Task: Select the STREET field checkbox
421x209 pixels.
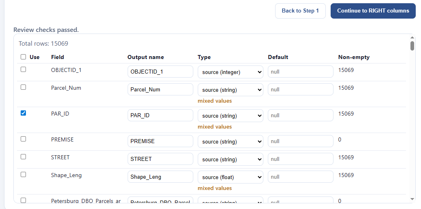Action: [24, 157]
